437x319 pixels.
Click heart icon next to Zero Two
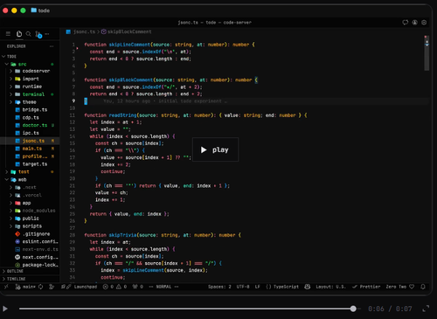(412, 287)
